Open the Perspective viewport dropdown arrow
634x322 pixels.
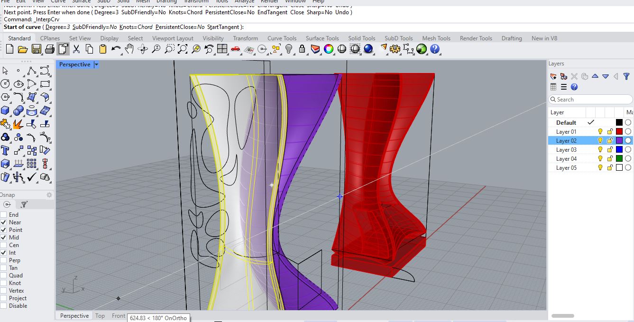(x=96, y=64)
